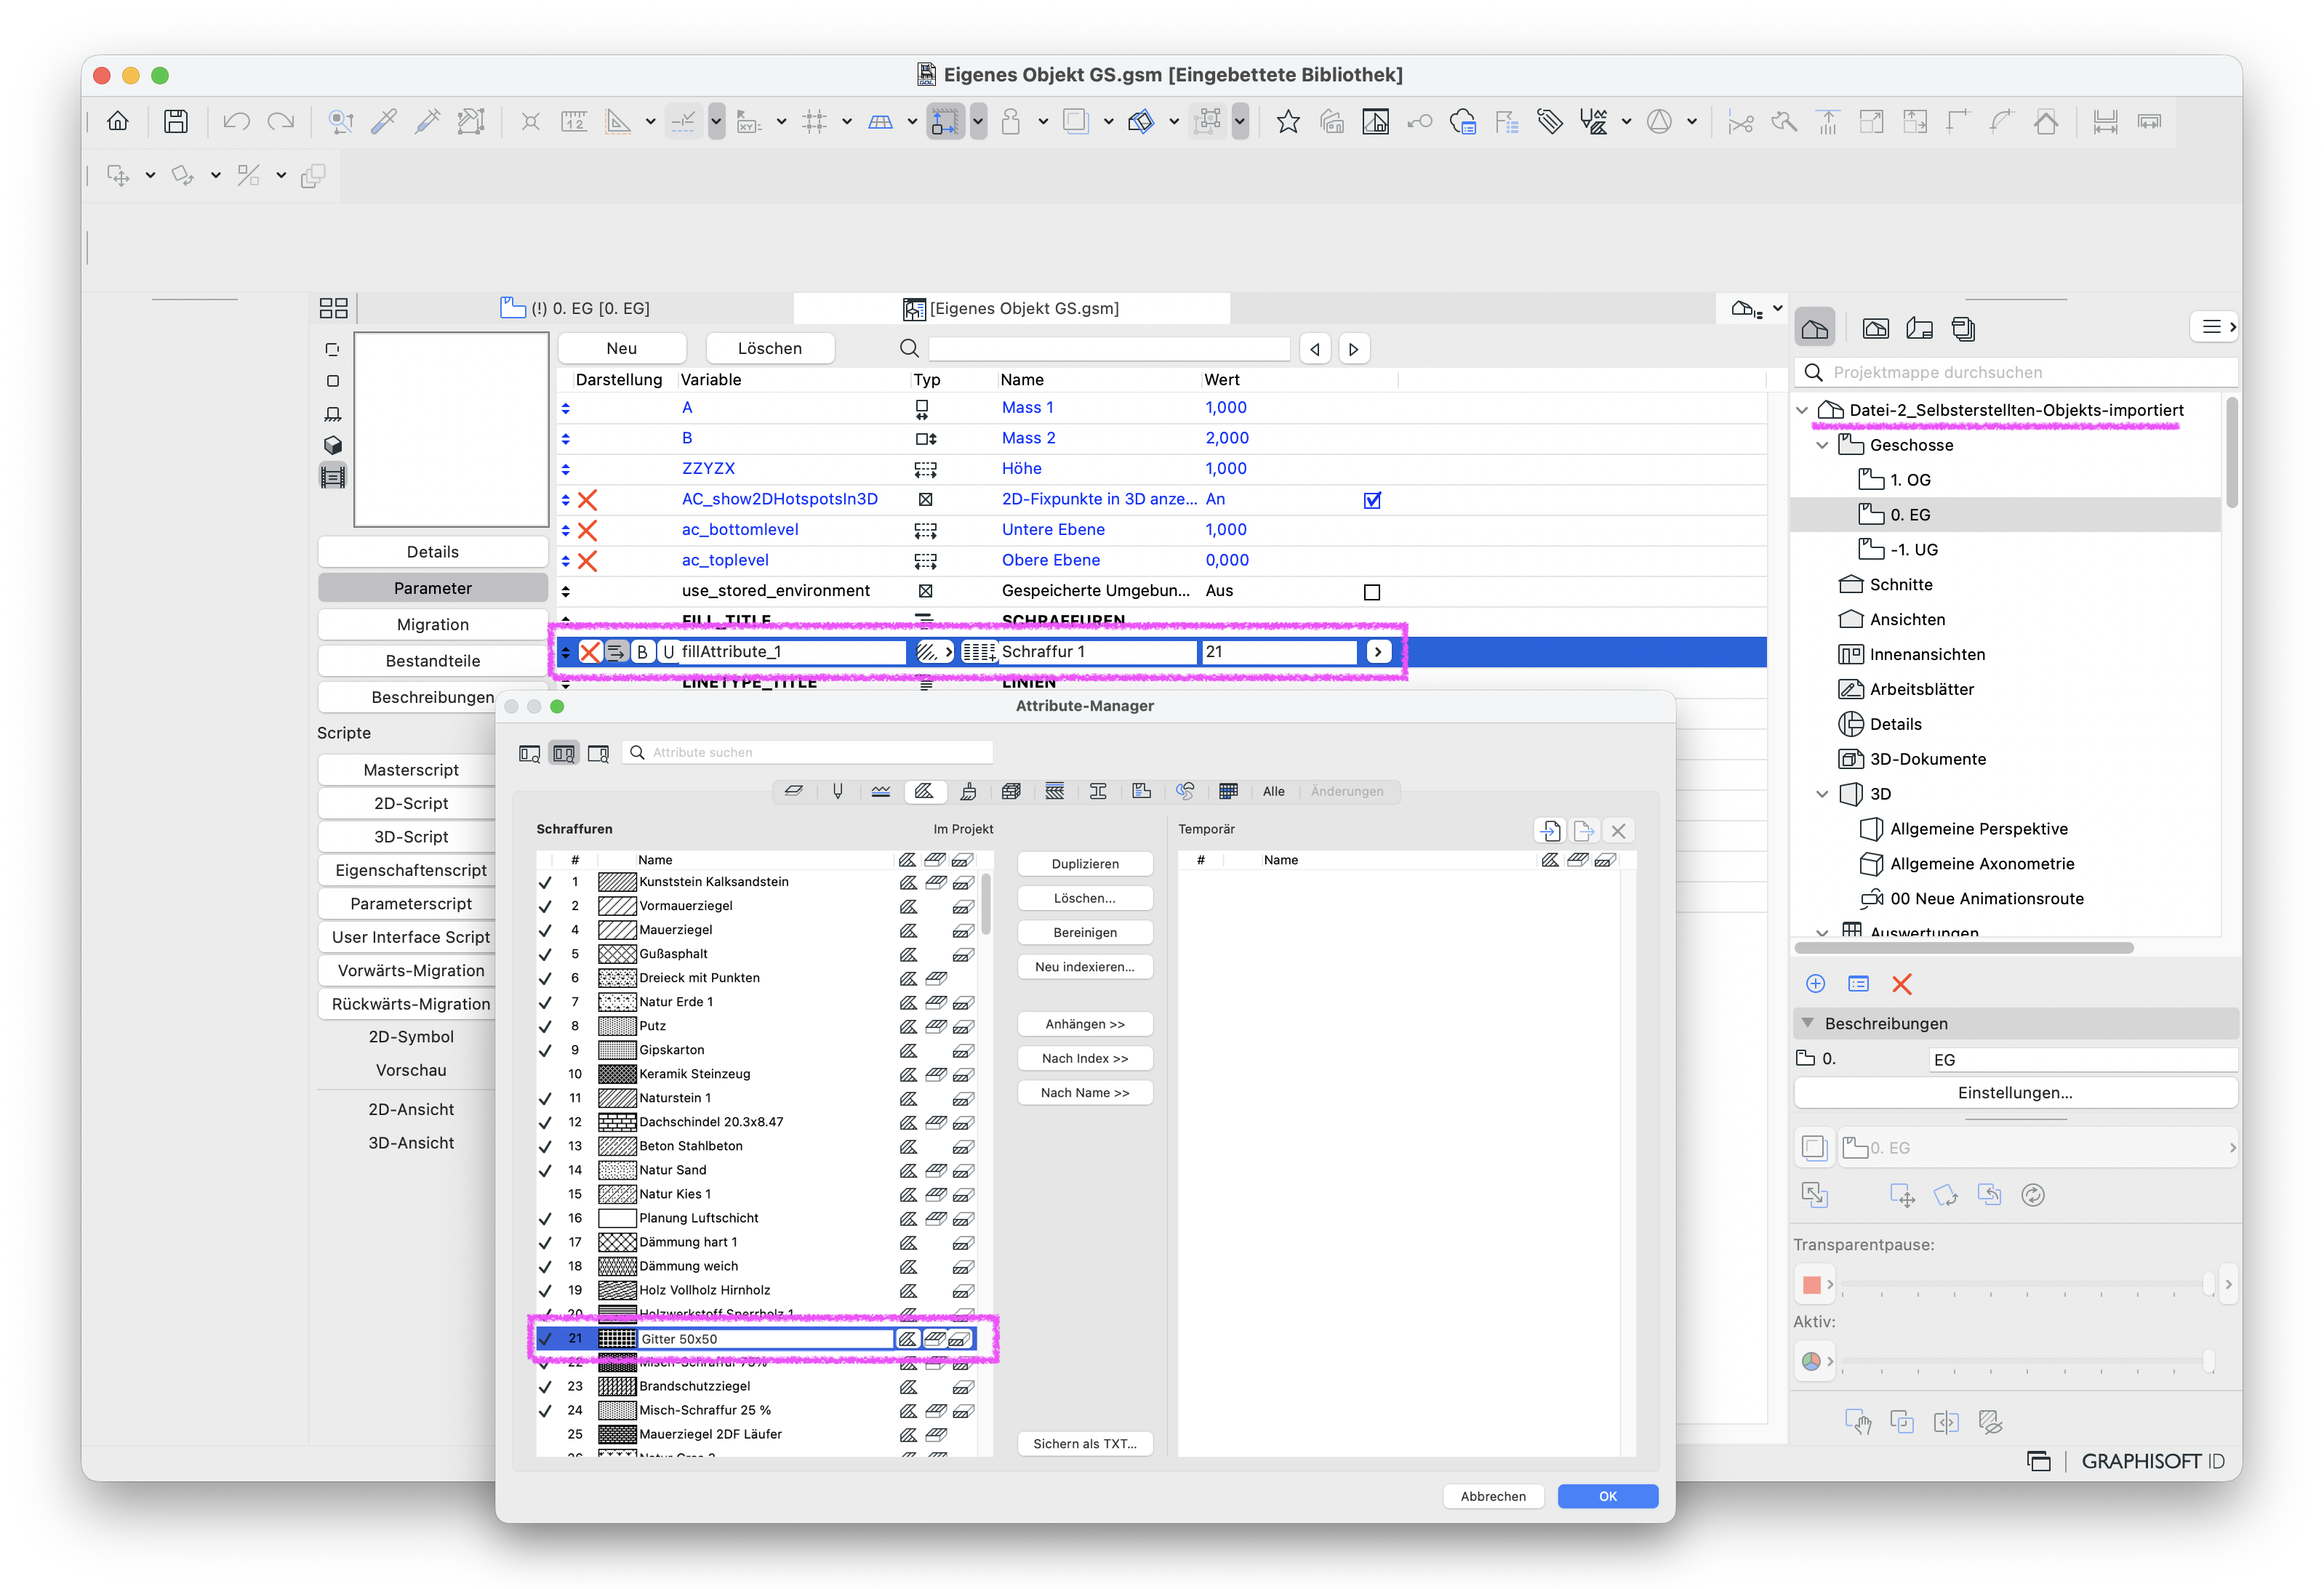
Task: Open fillAttribute_1 value popup arrow
Action: tap(1378, 651)
